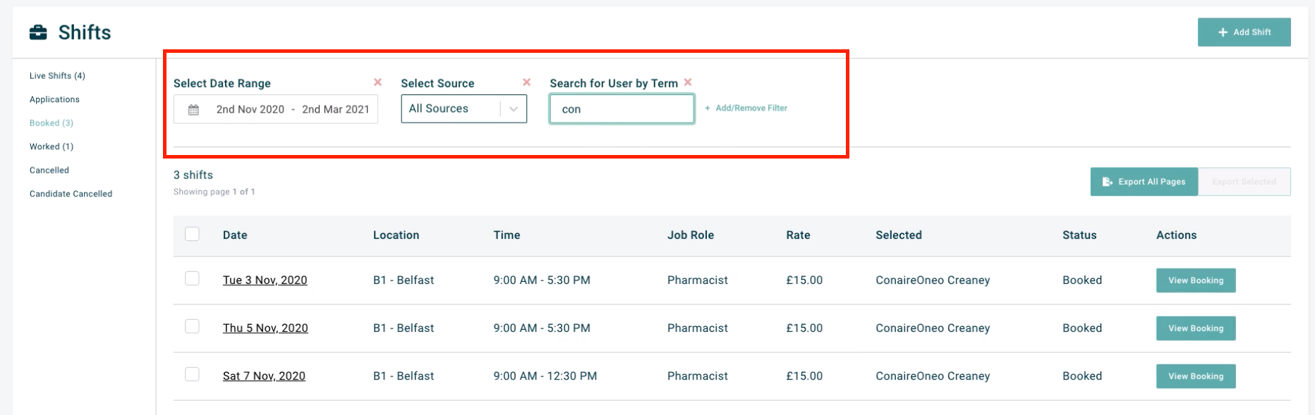Check the Tue 3 Nov shift checkbox

tap(192, 278)
